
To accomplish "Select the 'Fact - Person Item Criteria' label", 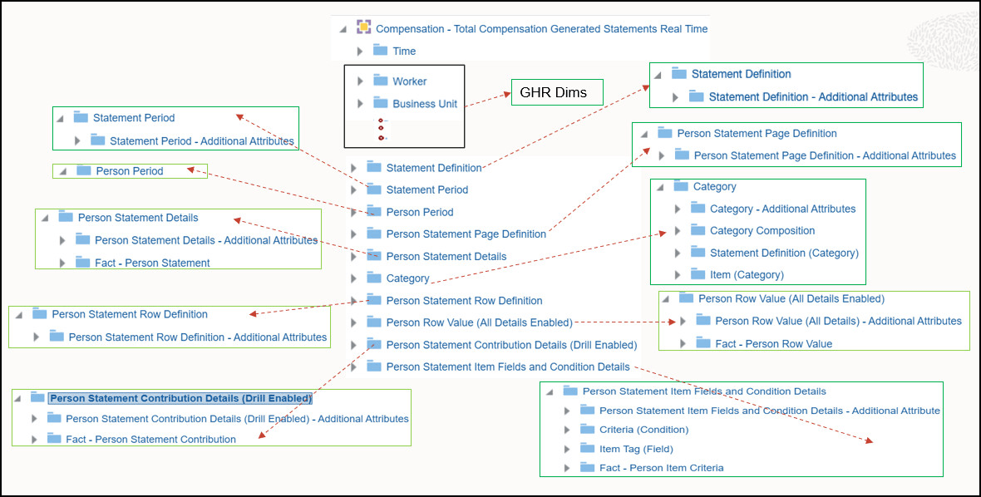I will pyautogui.click(x=661, y=468).
